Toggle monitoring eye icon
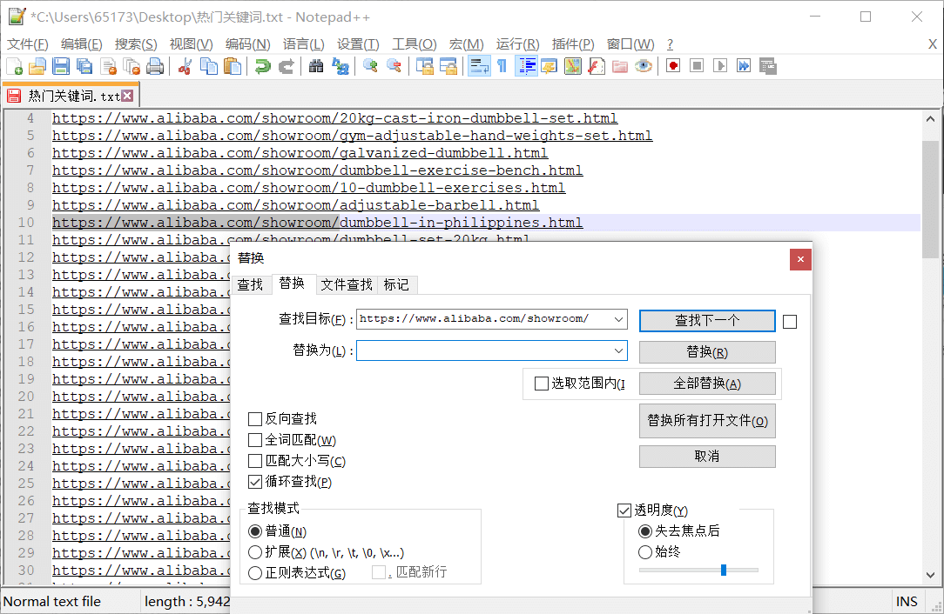The height and width of the screenshot is (614, 944). coord(643,66)
